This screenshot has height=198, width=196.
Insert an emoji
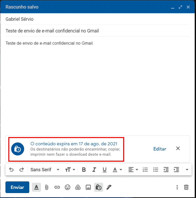[x=67, y=187]
